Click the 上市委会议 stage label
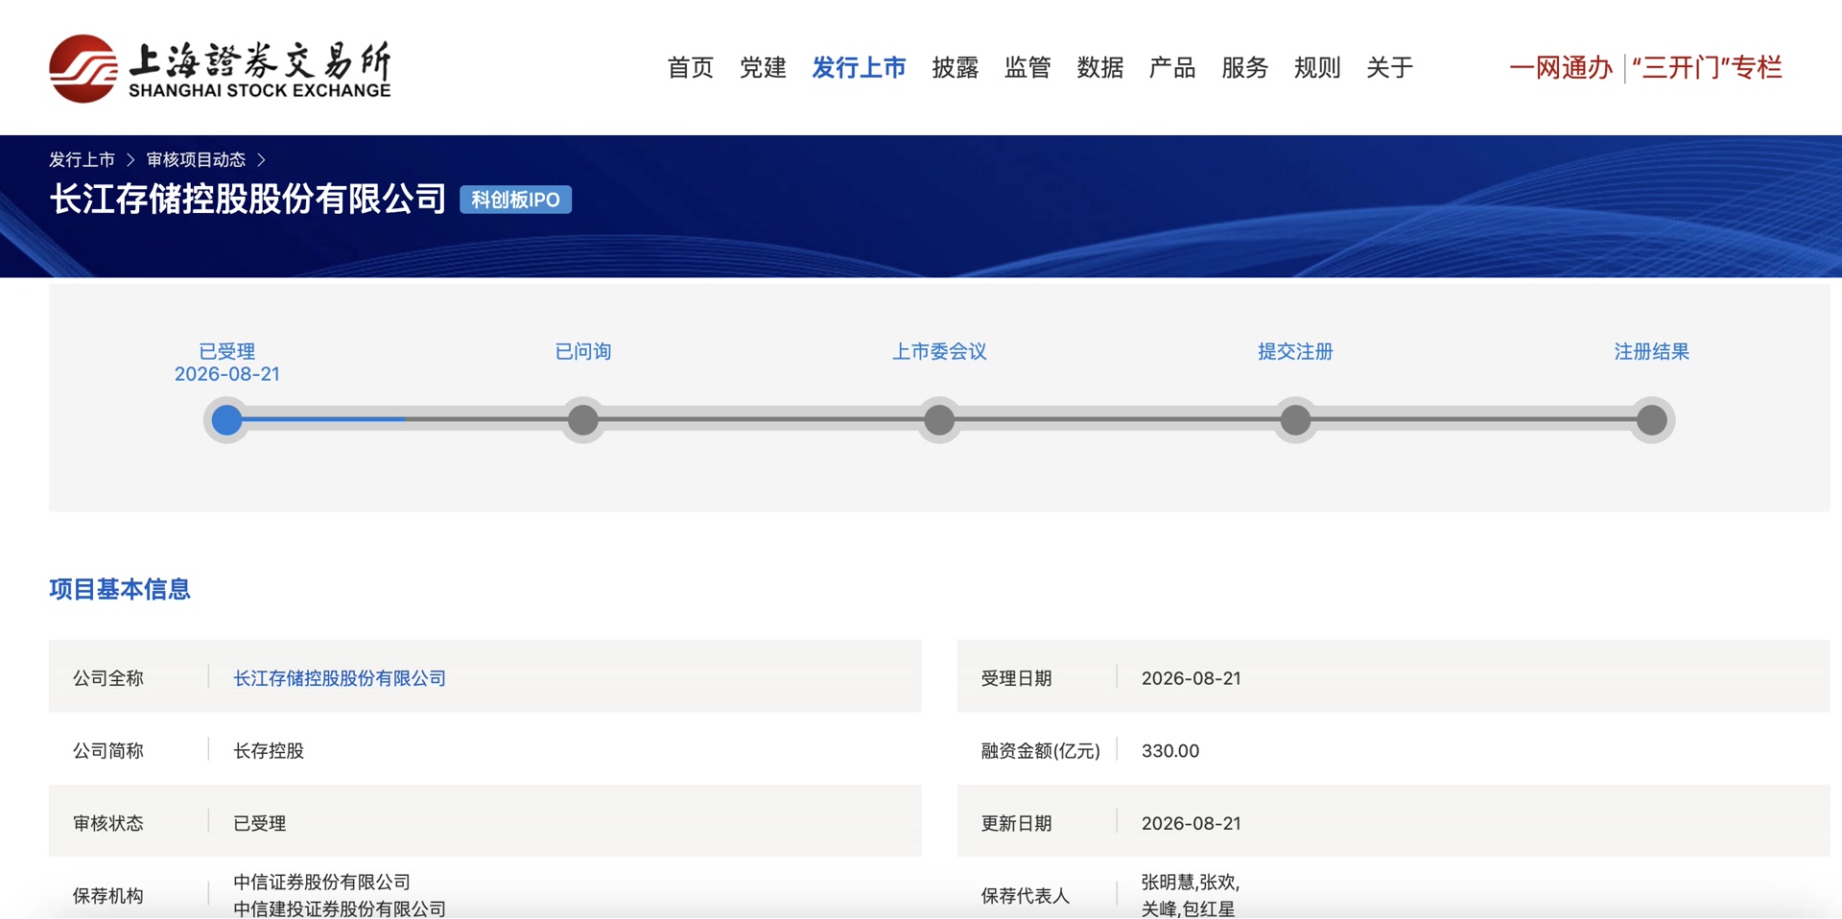The image size is (1842, 919). click(939, 351)
